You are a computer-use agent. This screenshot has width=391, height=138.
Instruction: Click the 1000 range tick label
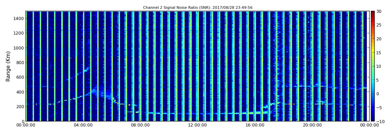tap(19, 48)
